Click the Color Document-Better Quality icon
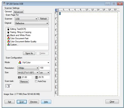Screen dimensions: 124x108 [8, 41]
